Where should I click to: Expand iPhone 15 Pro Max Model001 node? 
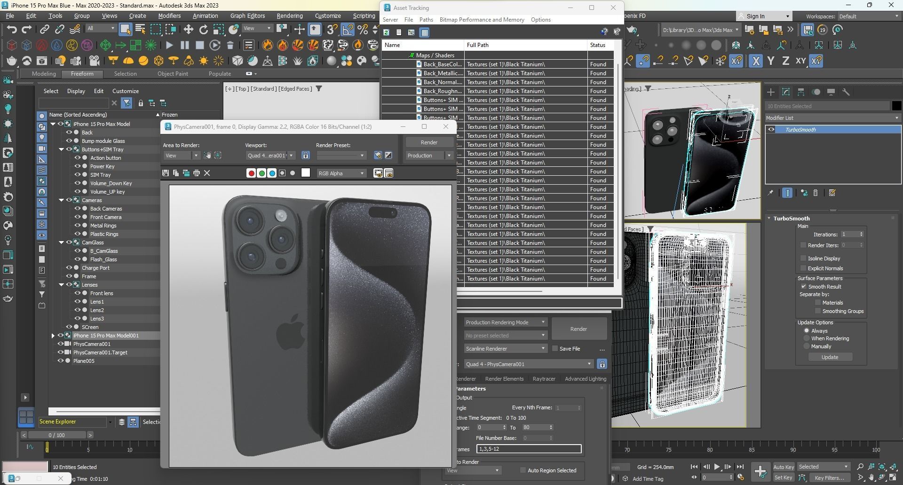(53, 336)
